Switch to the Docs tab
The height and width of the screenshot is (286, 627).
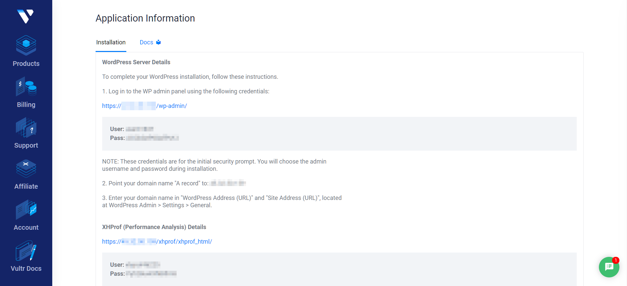click(150, 42)
